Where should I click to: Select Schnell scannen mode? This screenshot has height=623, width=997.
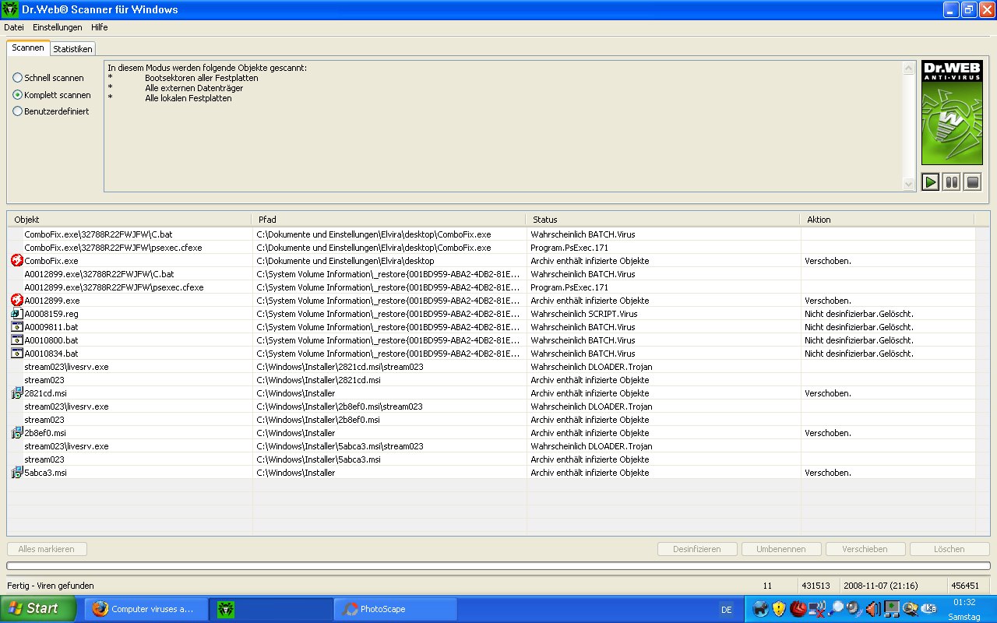(x=48, y=78)
